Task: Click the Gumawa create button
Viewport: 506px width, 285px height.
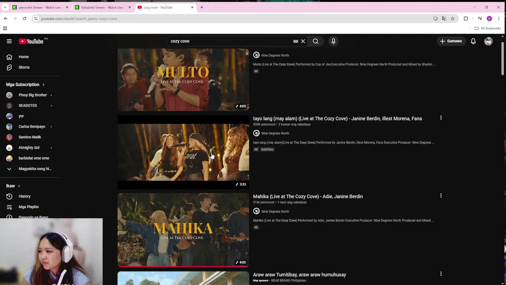Action: click(x=451, y=41)
